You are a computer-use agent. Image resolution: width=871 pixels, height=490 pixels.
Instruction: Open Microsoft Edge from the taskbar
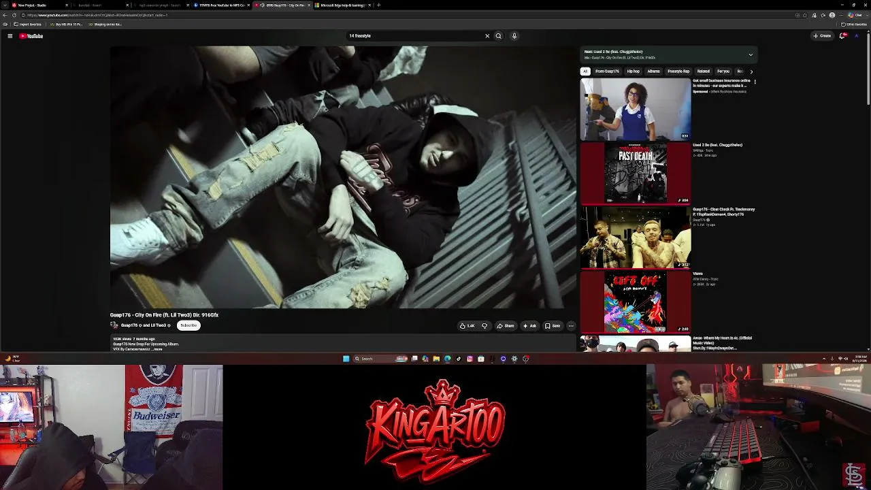pyautogui.click(x=447, y=359)
